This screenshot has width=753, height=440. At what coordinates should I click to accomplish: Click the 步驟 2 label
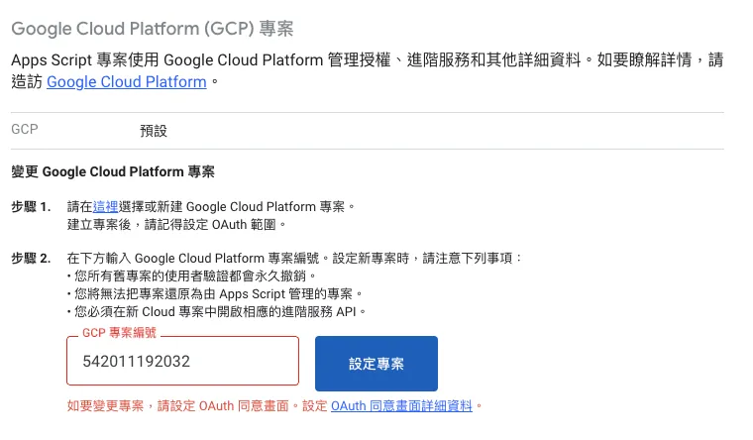point(31,259)
